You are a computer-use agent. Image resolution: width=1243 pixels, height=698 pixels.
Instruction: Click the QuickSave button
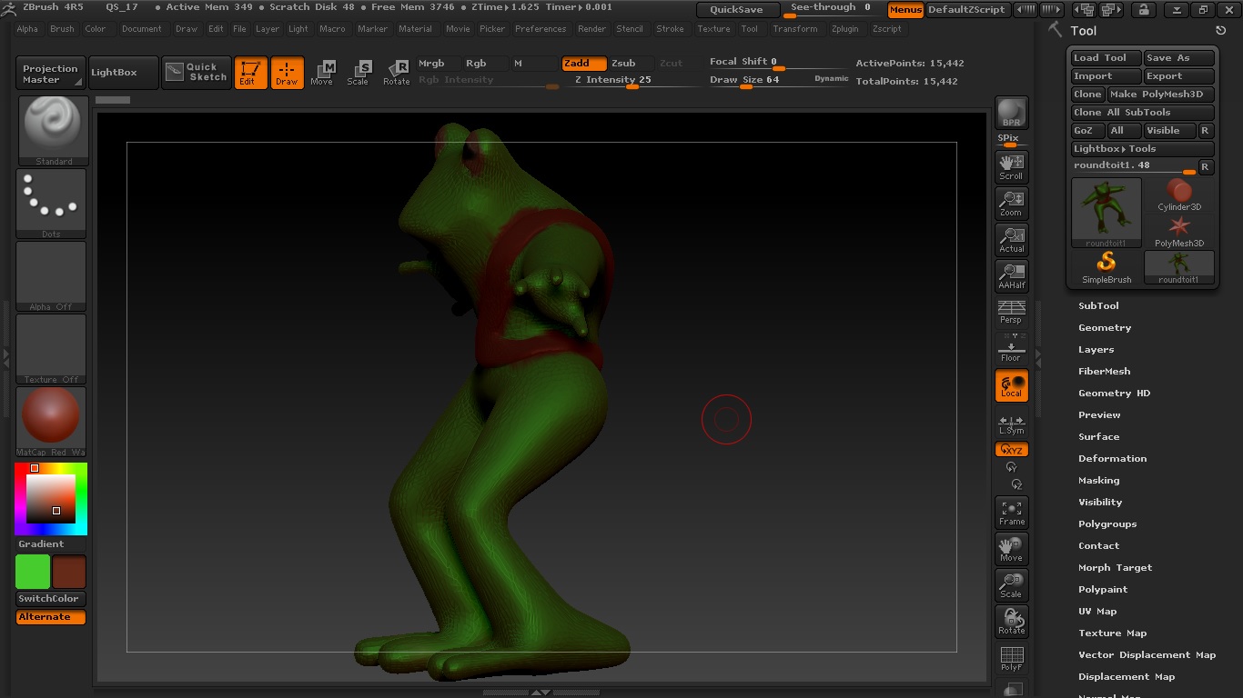point(737,10)
